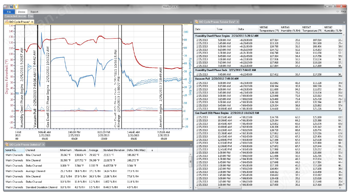The image size is (351, 194).
Task: Close the Statistics tab
Action: [x=43, y=144]
